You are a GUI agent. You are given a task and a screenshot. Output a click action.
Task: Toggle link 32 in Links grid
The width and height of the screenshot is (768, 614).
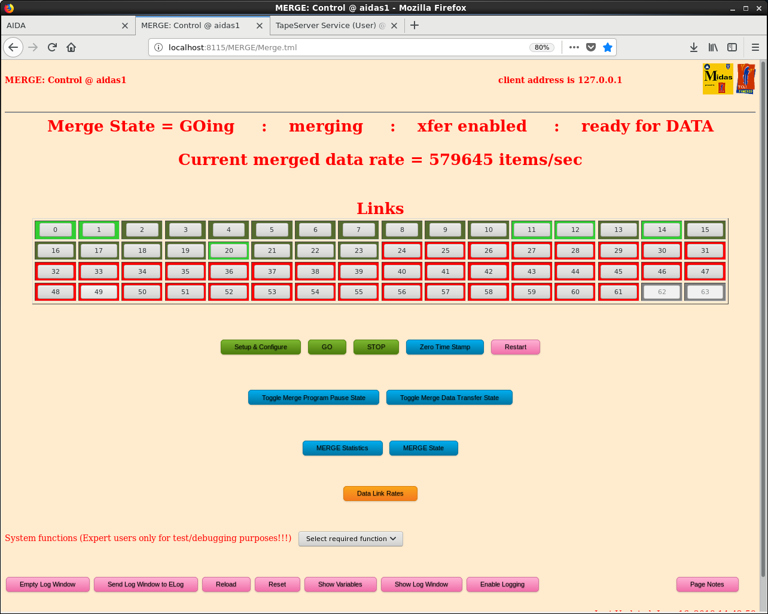[56, 271]
